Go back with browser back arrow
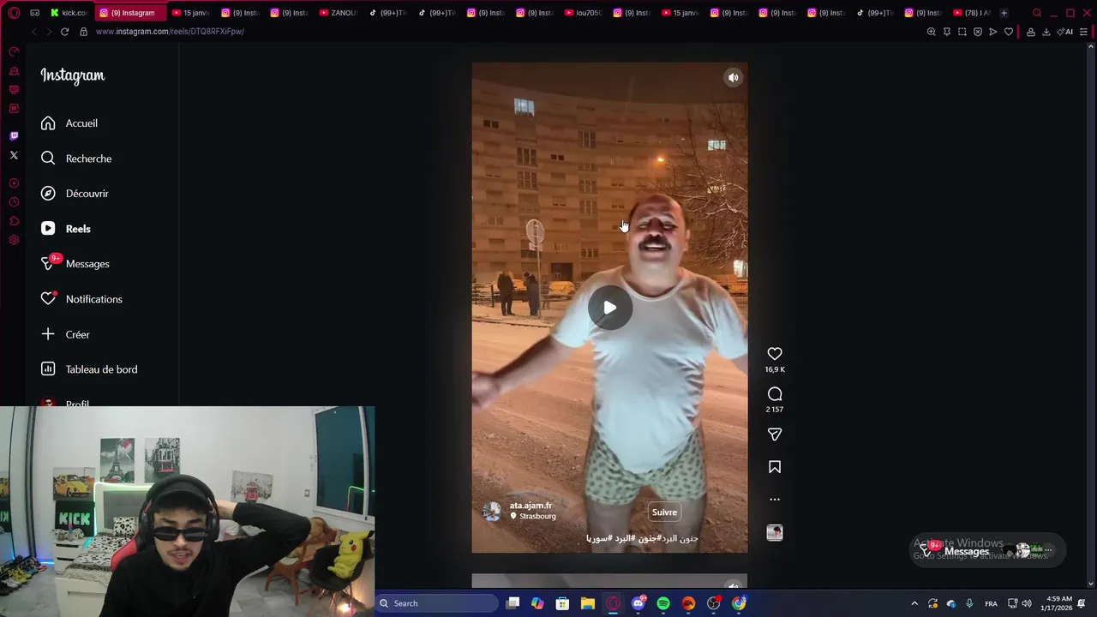 [33, 32]
